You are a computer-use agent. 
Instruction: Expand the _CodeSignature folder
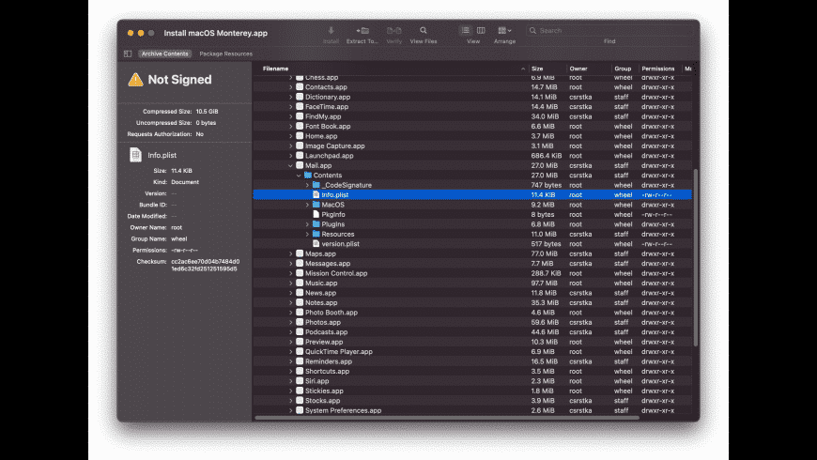click(307, 186)
